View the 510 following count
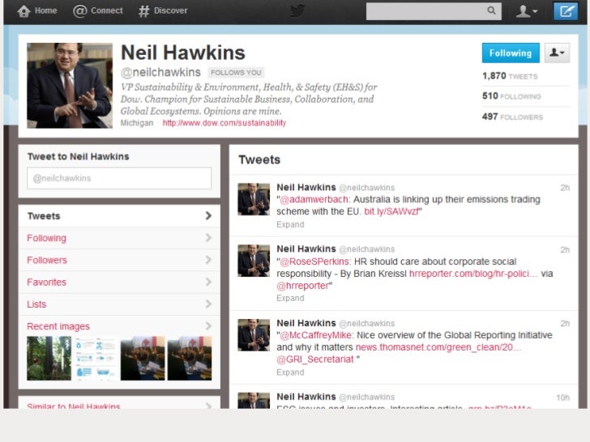Screen dimensions: 590x442 tap(511, 96)
